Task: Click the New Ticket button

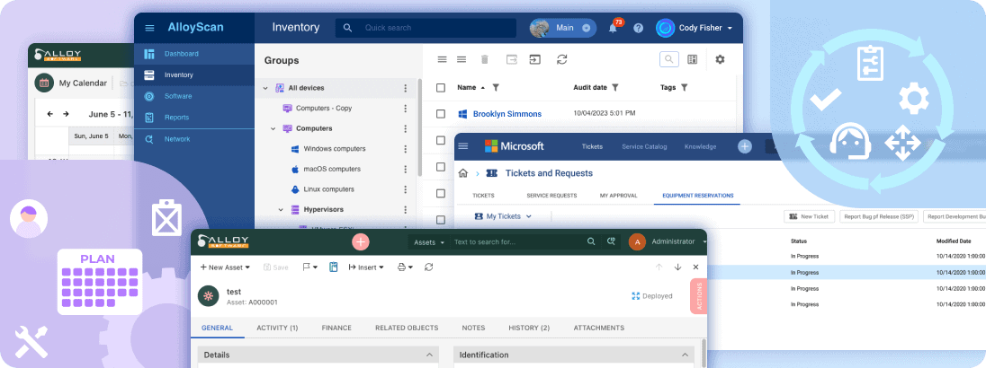Action: pos(809,216)
